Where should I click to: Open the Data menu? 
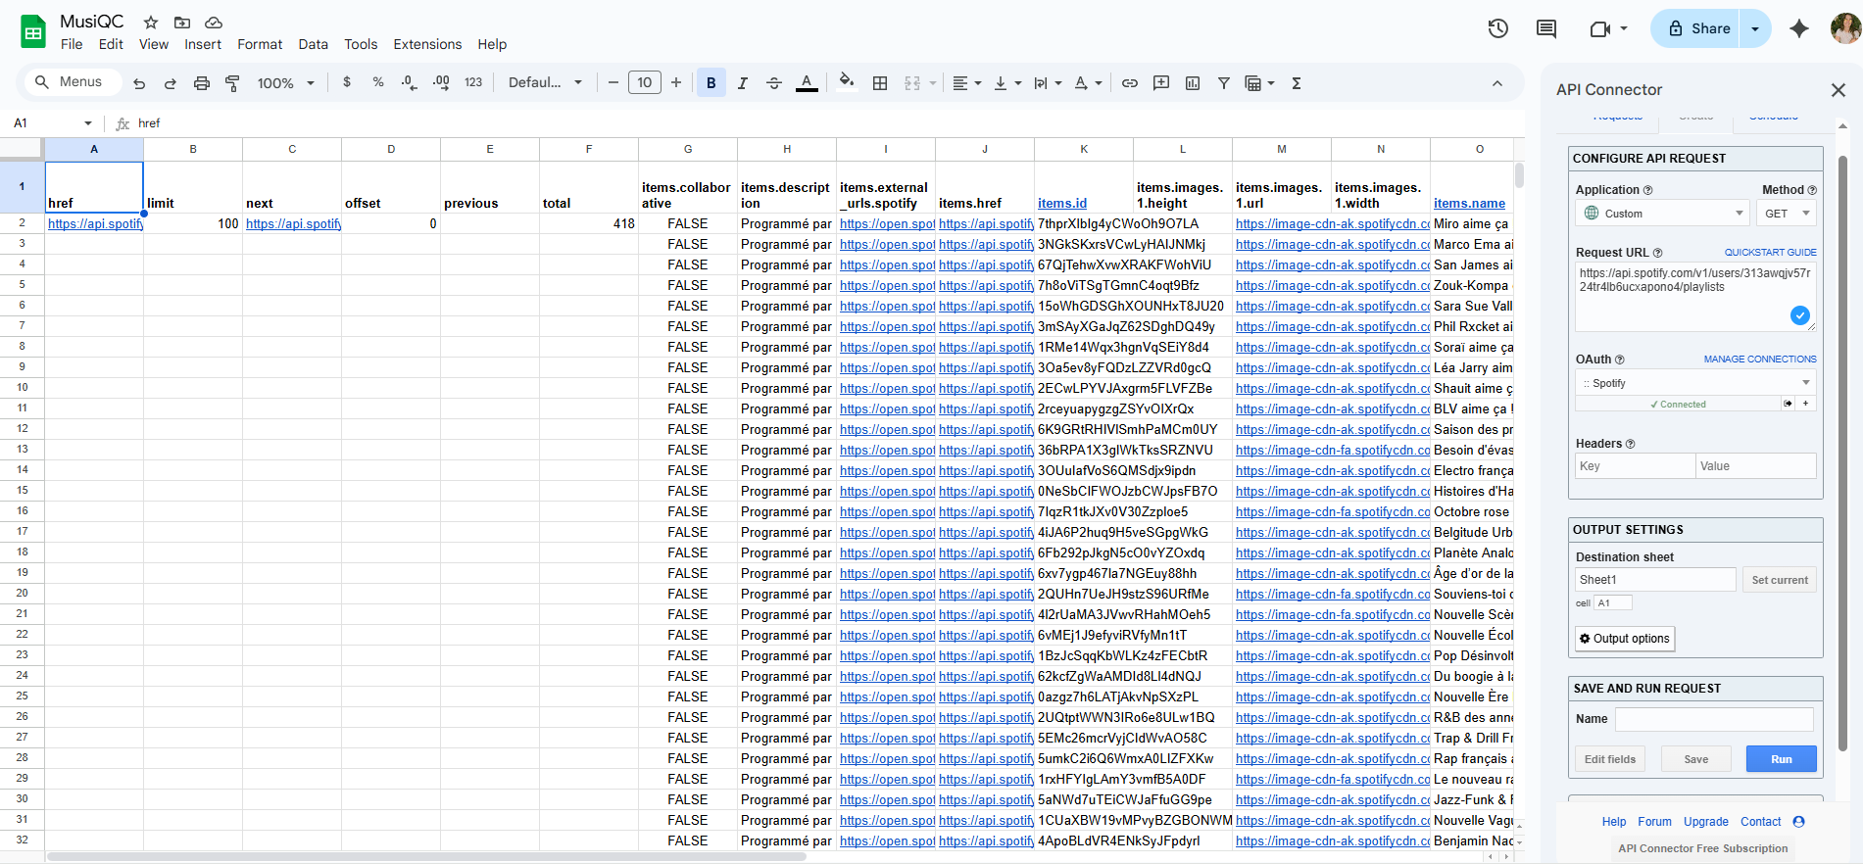pos(313,44)
